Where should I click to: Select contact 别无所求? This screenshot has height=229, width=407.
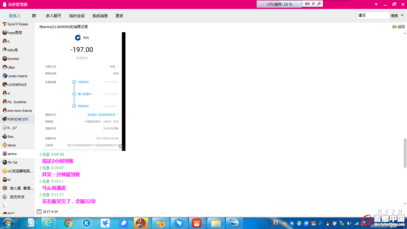click(x=17, y=197)
